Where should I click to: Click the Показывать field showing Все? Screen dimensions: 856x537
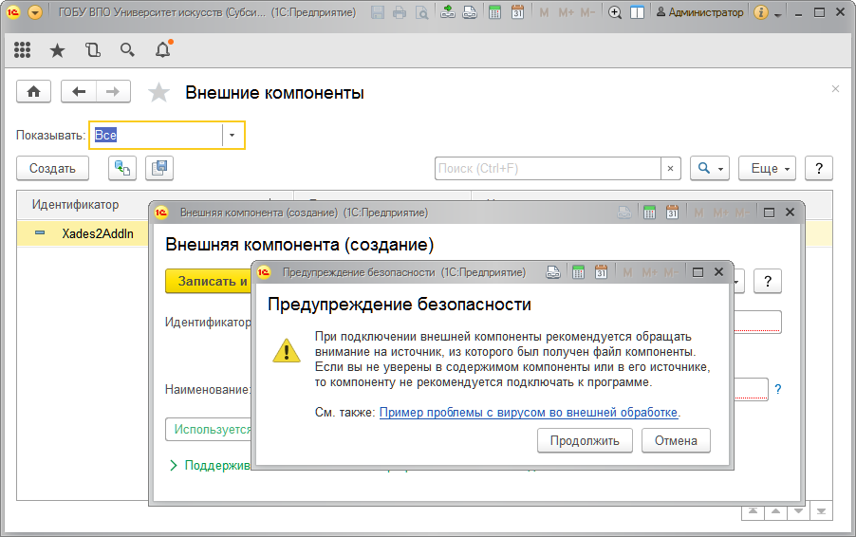[157, 135]
